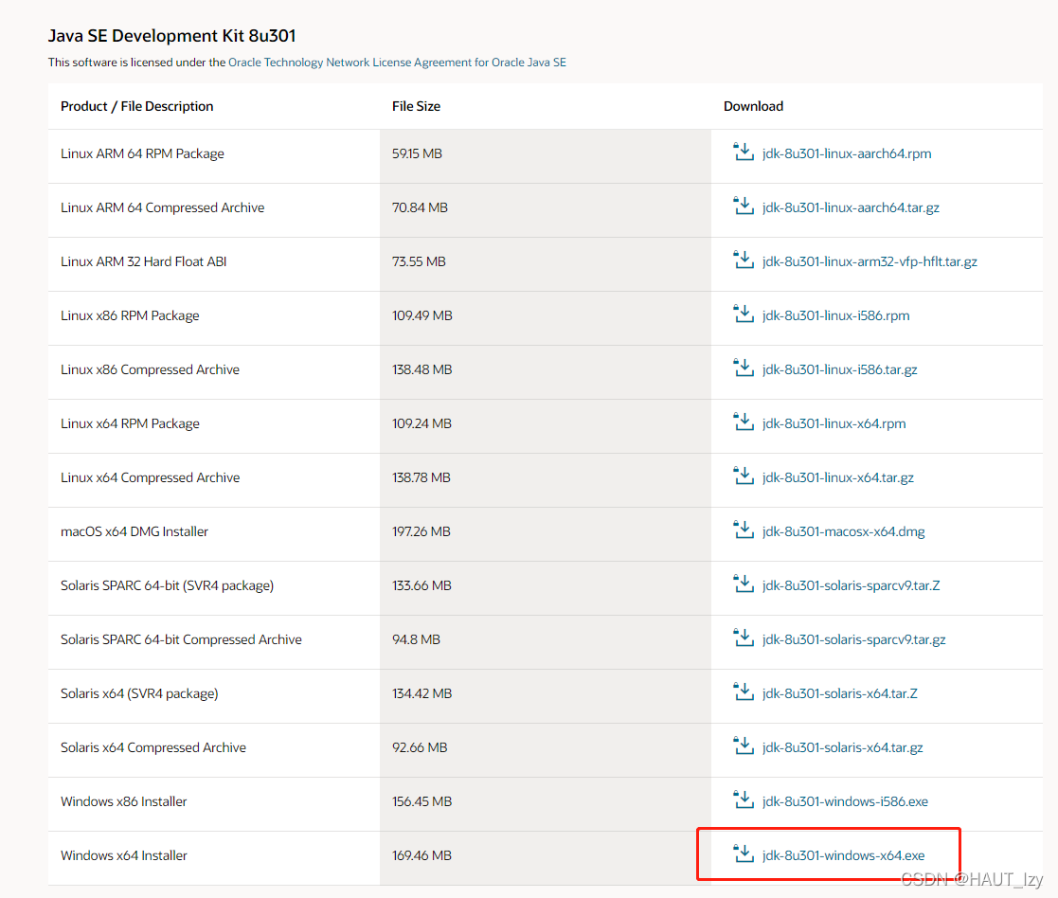The image size is (1058, 898).
Task: Download jdk-8u301-solaris-x64.tar.Z link
Action: (840, 693)
